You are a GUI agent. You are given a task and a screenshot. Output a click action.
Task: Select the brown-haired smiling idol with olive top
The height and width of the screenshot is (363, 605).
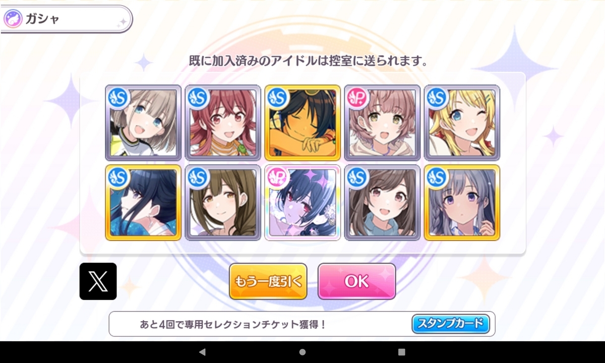click(x=223, y=202)
